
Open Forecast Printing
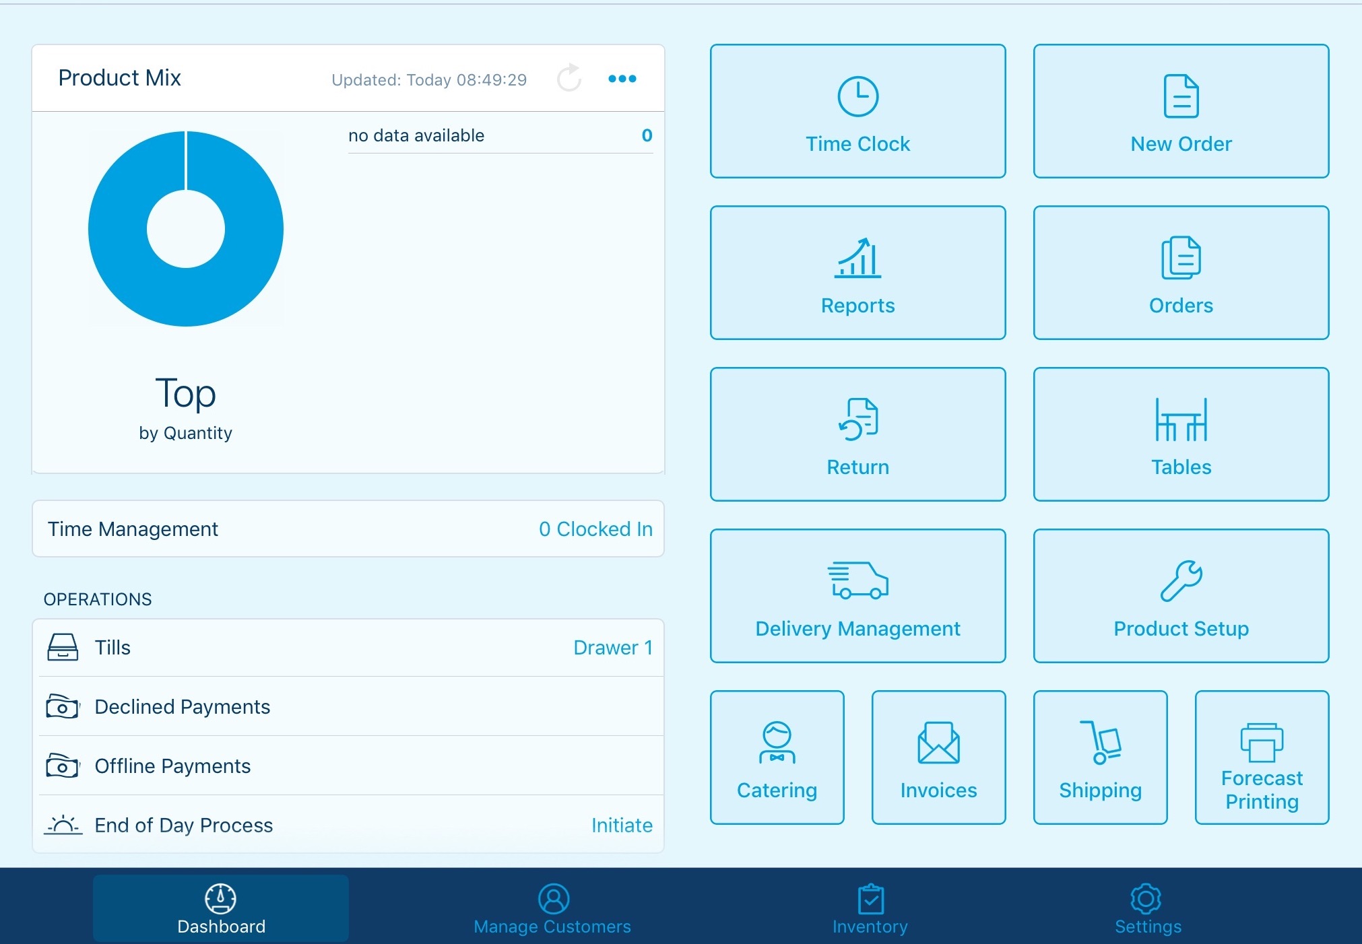1260,757
